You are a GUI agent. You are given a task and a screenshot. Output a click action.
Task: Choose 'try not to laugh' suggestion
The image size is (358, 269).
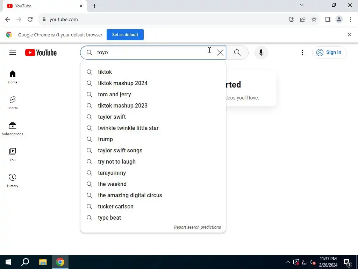tap(153, 162)
